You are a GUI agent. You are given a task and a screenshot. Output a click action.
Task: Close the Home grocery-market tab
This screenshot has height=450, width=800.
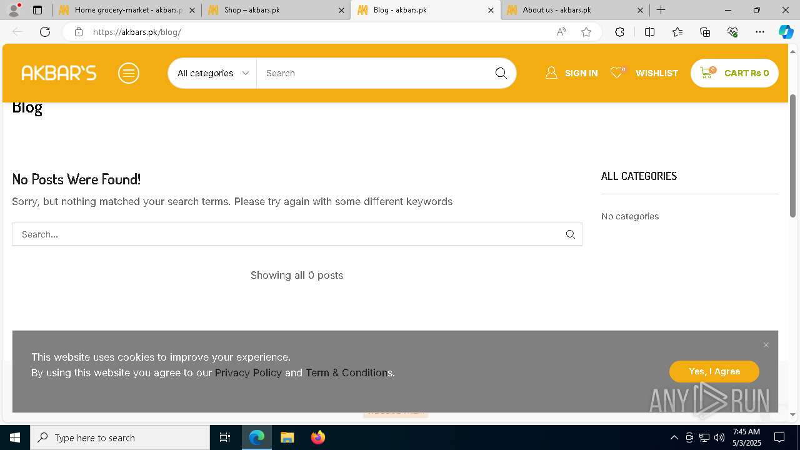192,10
